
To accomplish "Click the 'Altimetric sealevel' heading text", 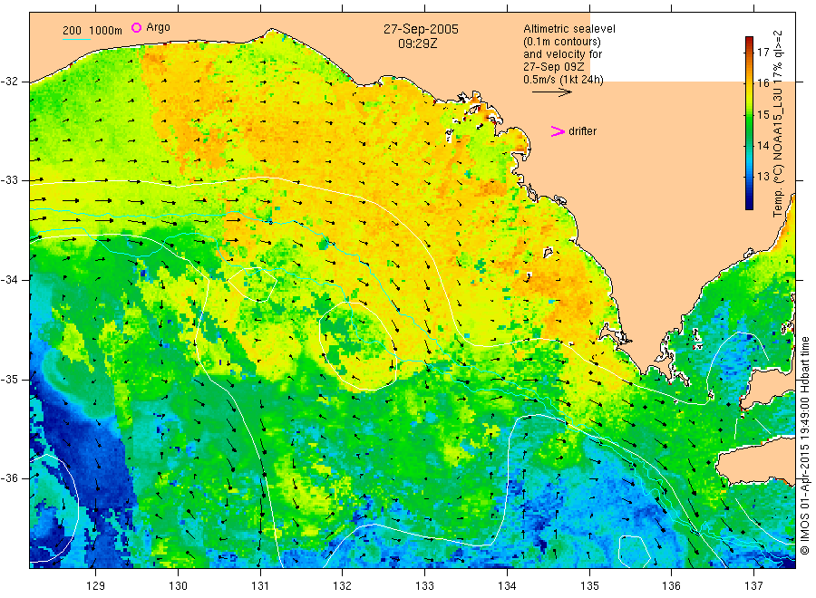I will pyautogui.click(x=569, y=29).
